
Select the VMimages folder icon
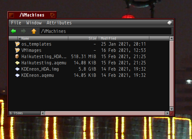[17, 50]
